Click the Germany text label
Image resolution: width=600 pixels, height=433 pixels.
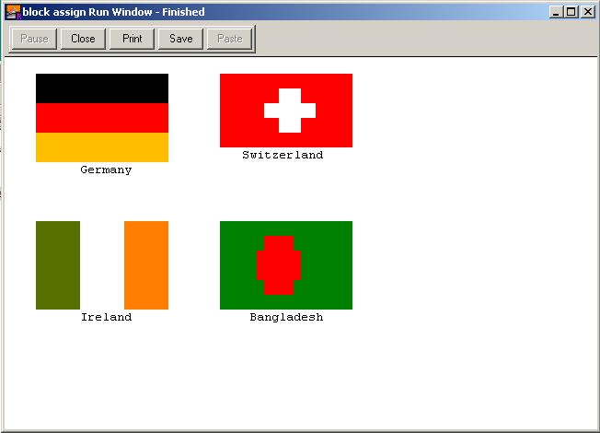tap(106, 170)
